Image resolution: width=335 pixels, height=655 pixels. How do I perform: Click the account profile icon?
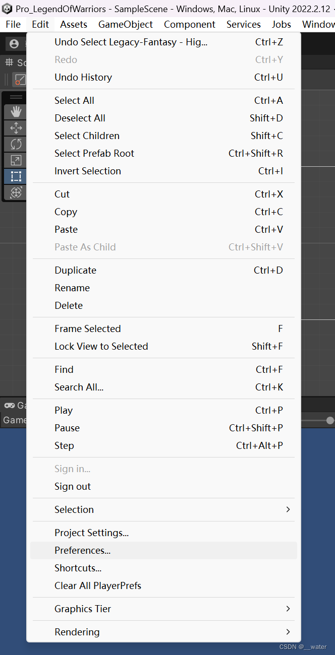[14, 44]
